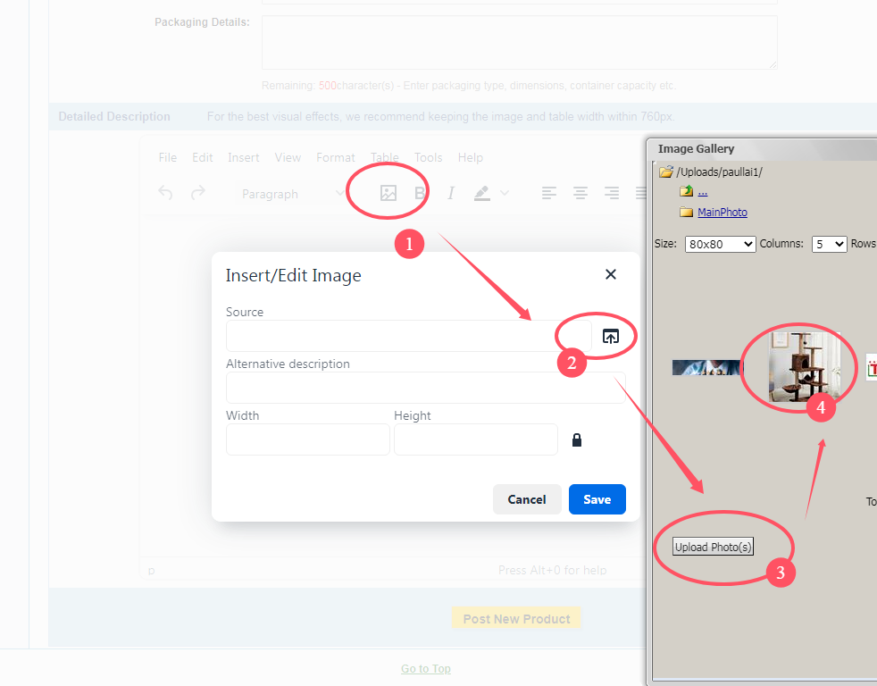Open the highlight color picker arrow
The width and height of the screenshot is (877, 686).
coord(505,193)
